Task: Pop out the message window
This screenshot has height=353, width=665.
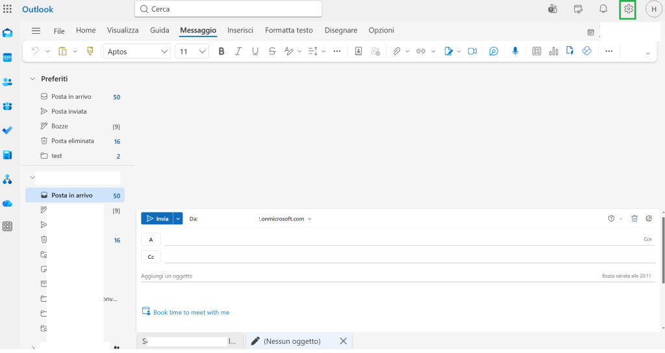Action: click(649, 218)
